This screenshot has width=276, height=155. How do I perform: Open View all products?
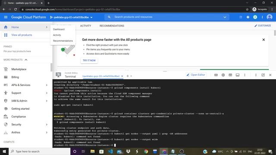pyautogui.click(x=22, y=35)
